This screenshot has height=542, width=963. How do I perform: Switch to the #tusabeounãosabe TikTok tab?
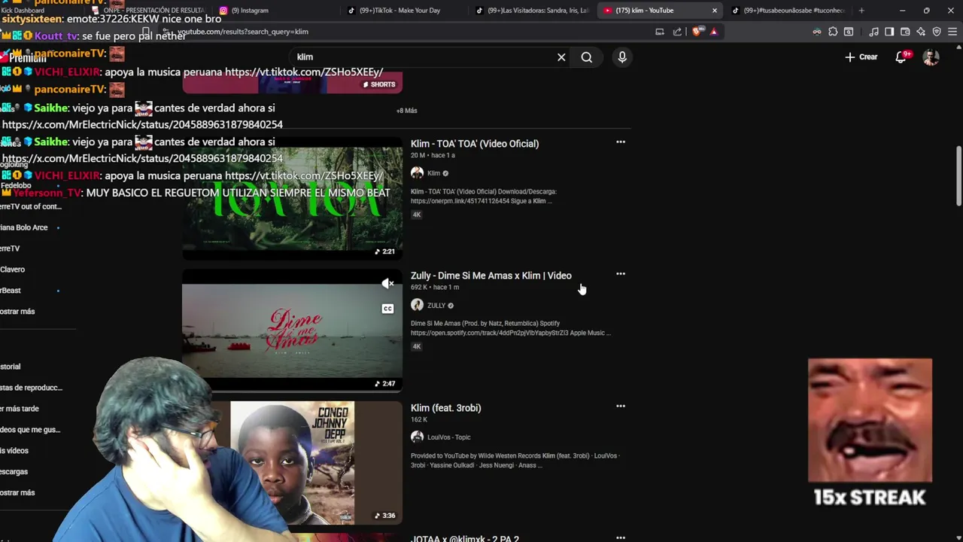click(788, 11)
